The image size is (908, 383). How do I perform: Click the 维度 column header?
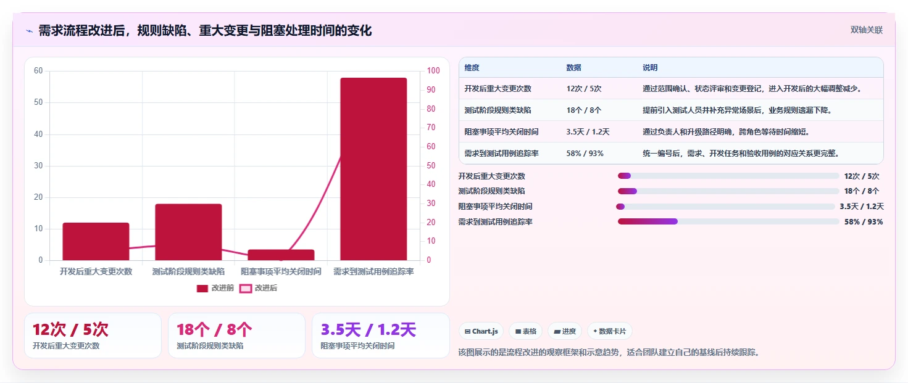coord(472,68)
